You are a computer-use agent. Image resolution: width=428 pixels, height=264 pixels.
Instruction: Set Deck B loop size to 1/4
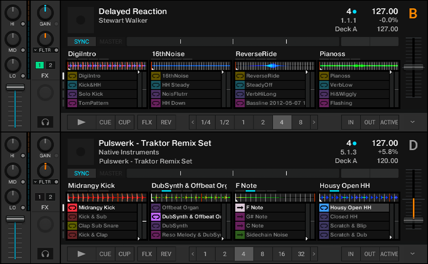point(206,122)
